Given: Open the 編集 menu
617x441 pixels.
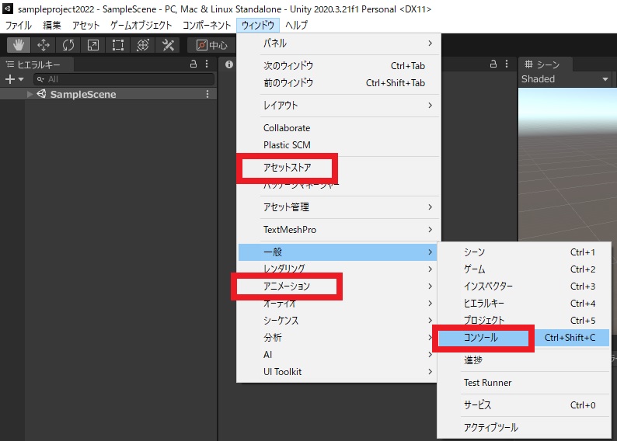Looking at the screenshot, I should pyautogui.click(x=52, y=25).
